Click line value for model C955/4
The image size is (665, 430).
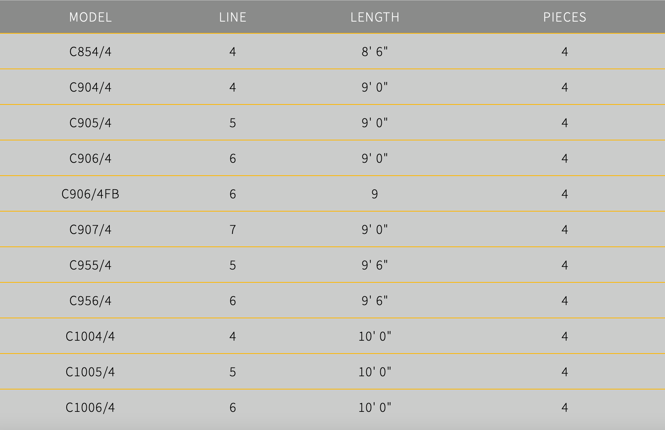233,265
